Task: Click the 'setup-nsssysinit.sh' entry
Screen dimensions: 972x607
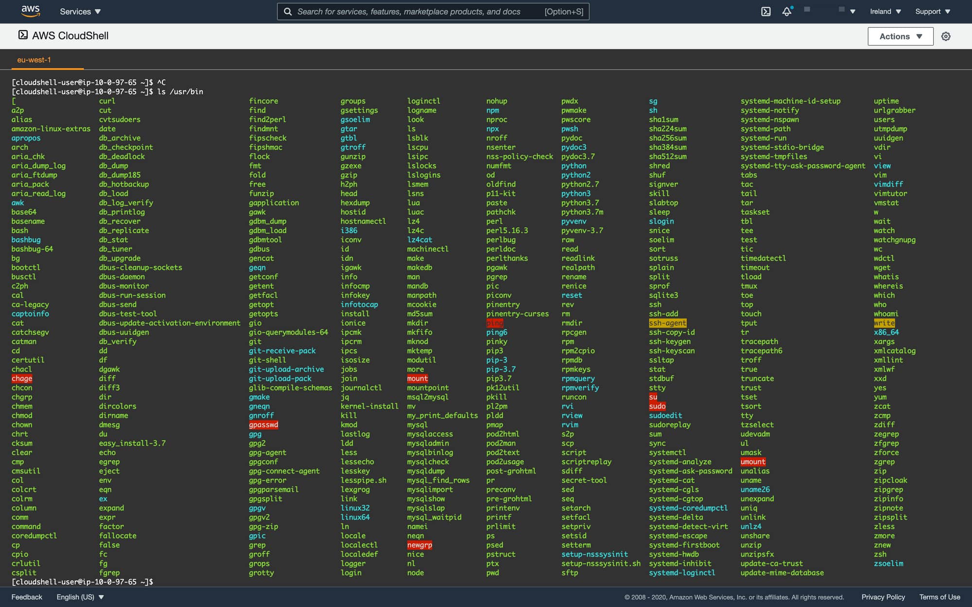Action: tap(601, 563)
